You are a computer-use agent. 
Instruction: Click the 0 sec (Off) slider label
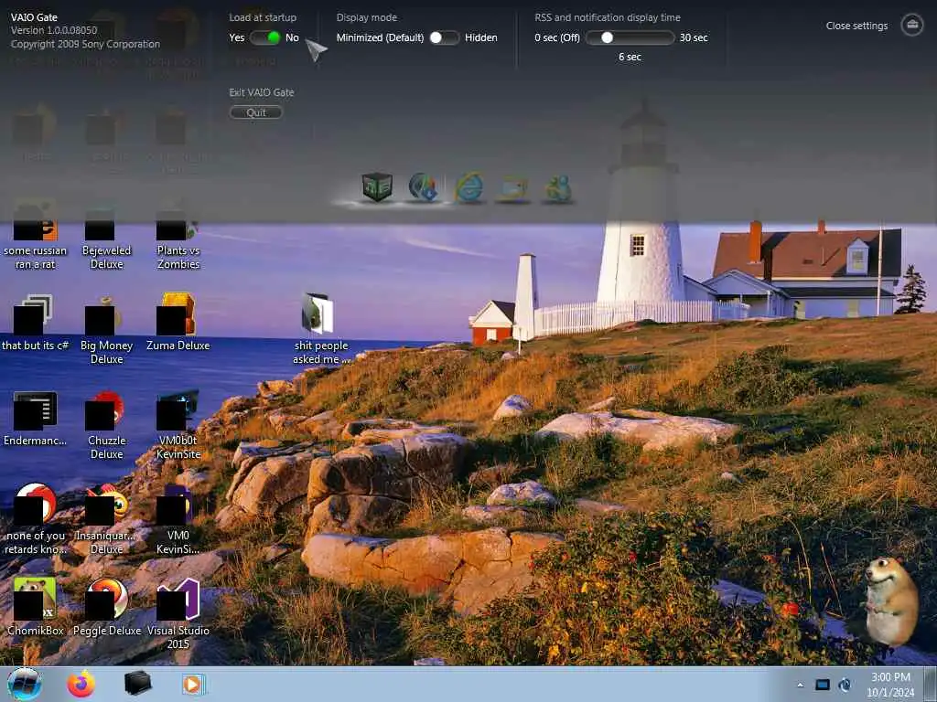[x=557, y=37]
